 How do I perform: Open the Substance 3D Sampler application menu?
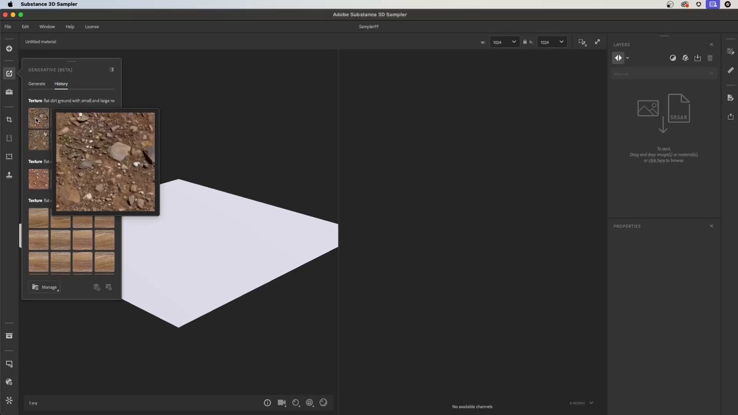[x=49, y=4]
